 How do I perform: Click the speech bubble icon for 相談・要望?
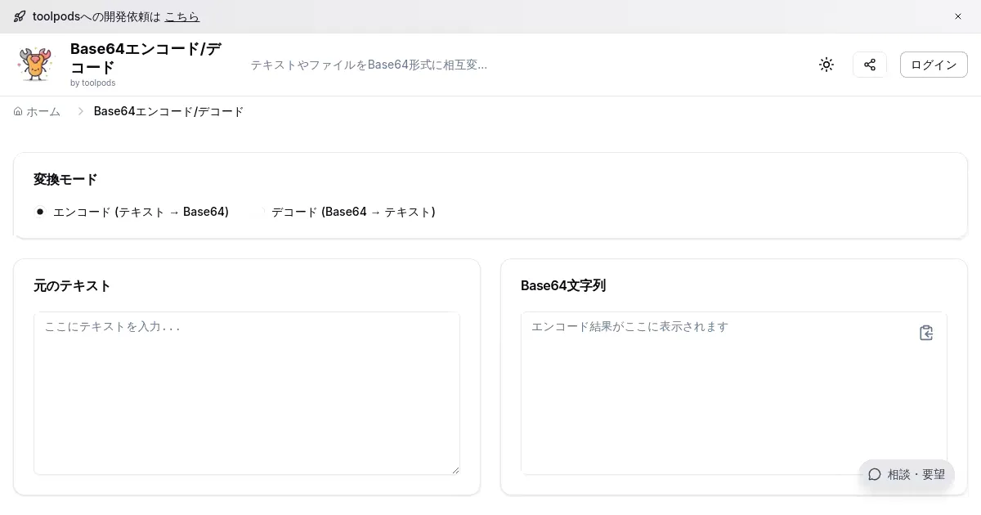(x=875, y=474)
